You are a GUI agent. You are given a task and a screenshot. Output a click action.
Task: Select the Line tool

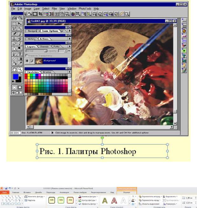click(14, 59)
